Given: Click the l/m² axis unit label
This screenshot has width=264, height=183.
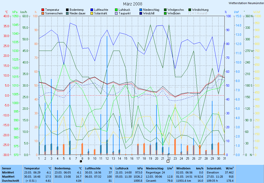Looking at the screenshot, I should [237, 12].
